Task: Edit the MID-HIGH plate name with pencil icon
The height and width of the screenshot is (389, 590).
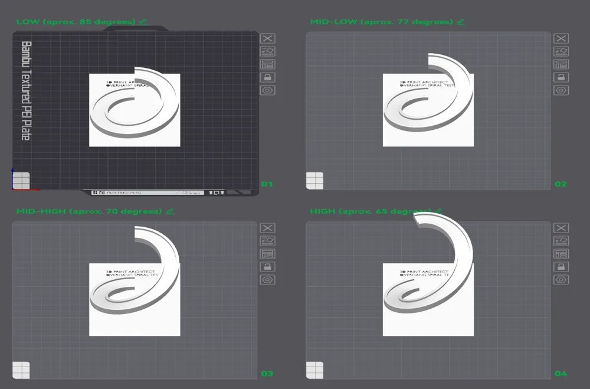Action: pos(170,211)
